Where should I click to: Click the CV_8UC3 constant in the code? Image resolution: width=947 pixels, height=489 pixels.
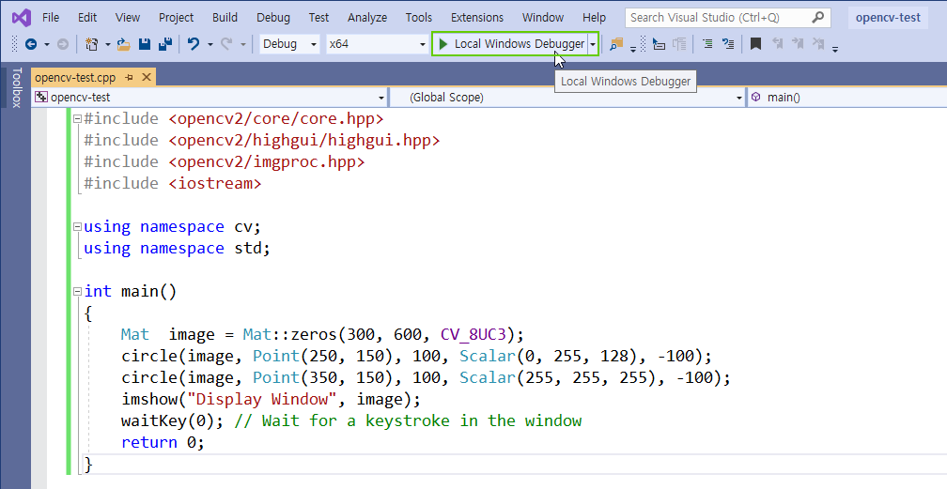473,335
